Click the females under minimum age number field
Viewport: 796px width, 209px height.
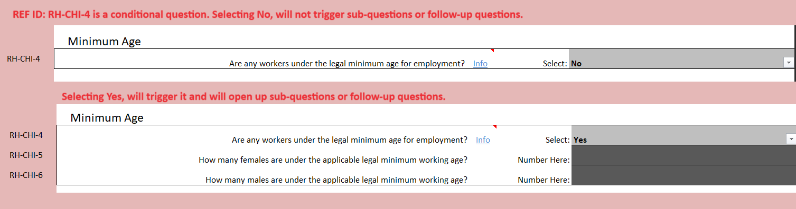(x=683, y=155)
